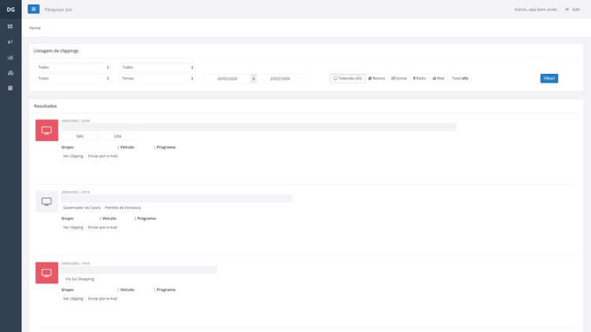Click the UPA tag

click(117, 136)
